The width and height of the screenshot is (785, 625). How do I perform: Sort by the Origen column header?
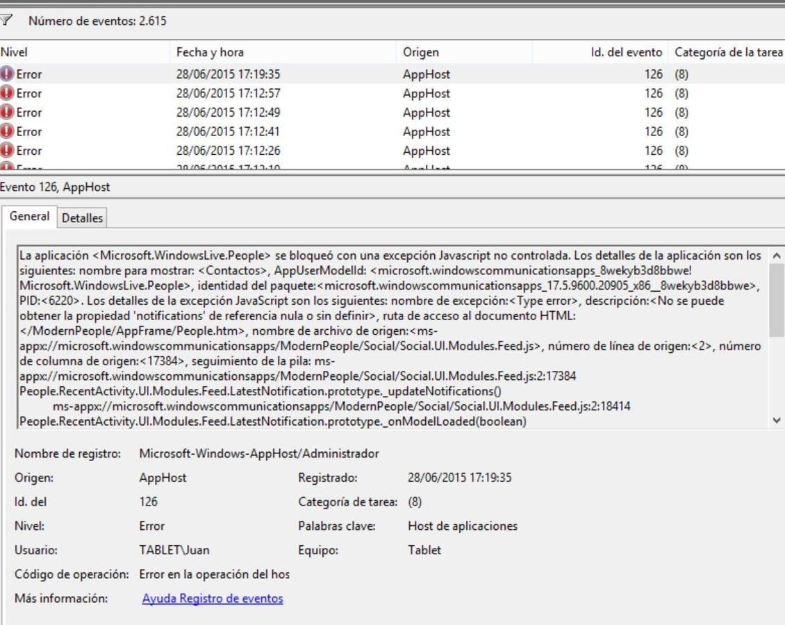[x=465, y=52]
